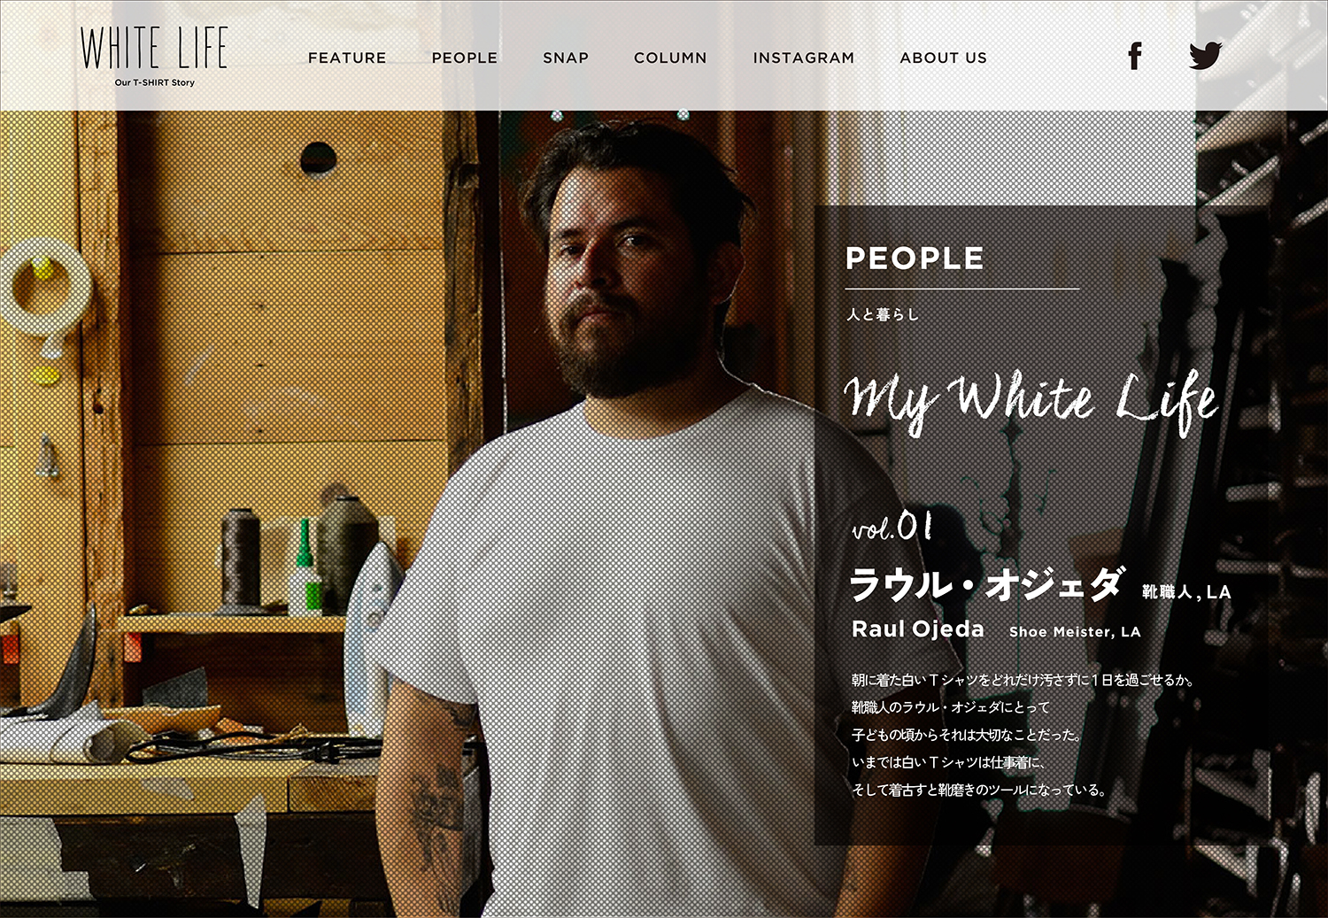Click the 靴職人, LA label
The image size is (1328, 918).
[1186, 592]
